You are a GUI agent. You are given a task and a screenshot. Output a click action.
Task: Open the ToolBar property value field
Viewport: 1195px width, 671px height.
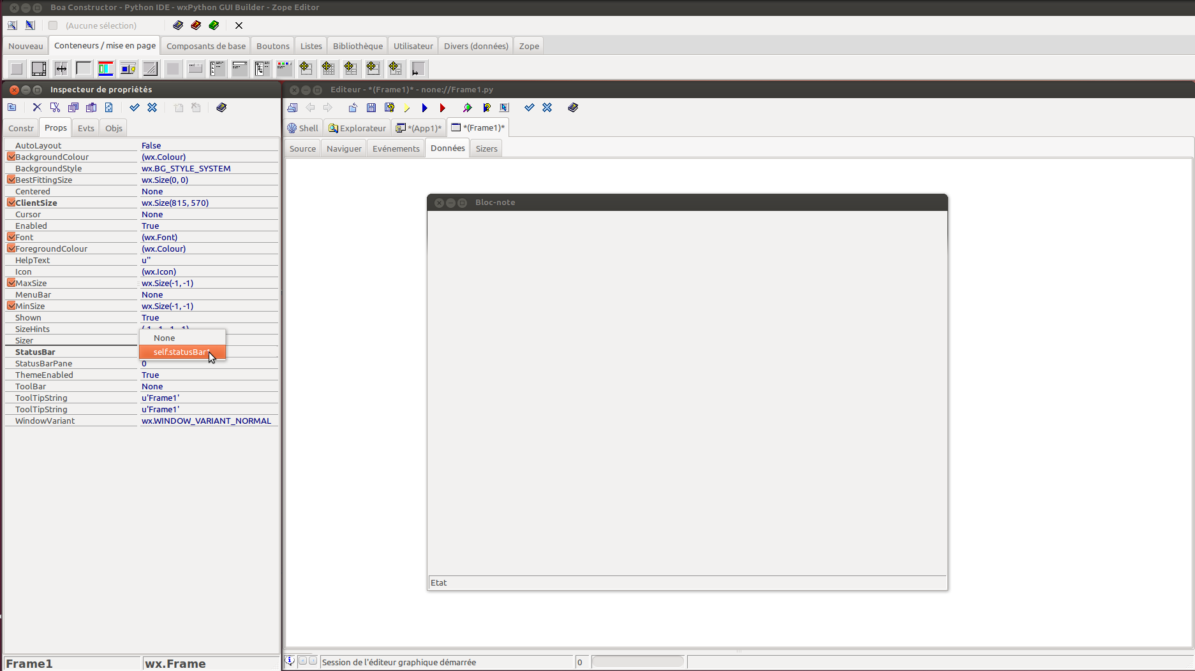[208, 386]
